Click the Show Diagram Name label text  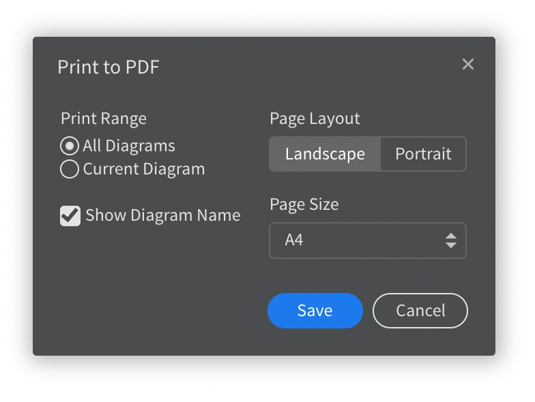point(162,216)
